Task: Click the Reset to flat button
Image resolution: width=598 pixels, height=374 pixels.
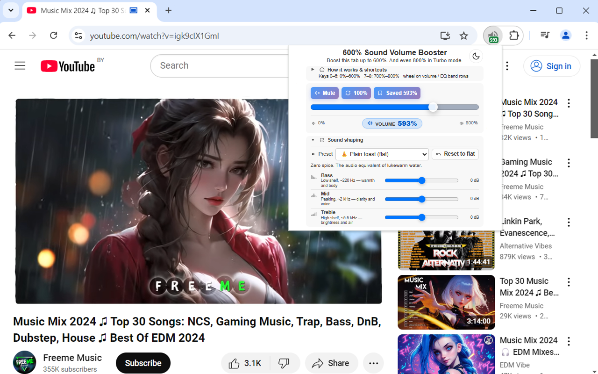Action: [x=456, y=154]
